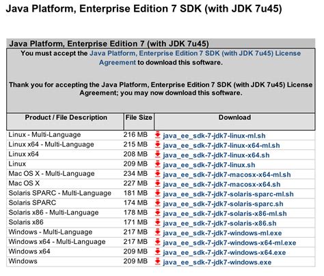Click the '216 MB' file size value
Image resolution: width=324 pixels, height=276 pixels.
pyautogui.click(x=135, y=135)
